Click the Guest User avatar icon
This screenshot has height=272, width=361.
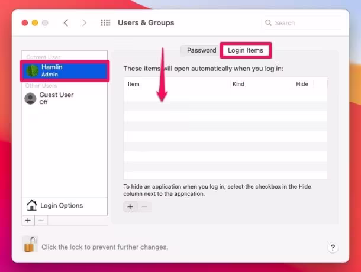(30, 99)
